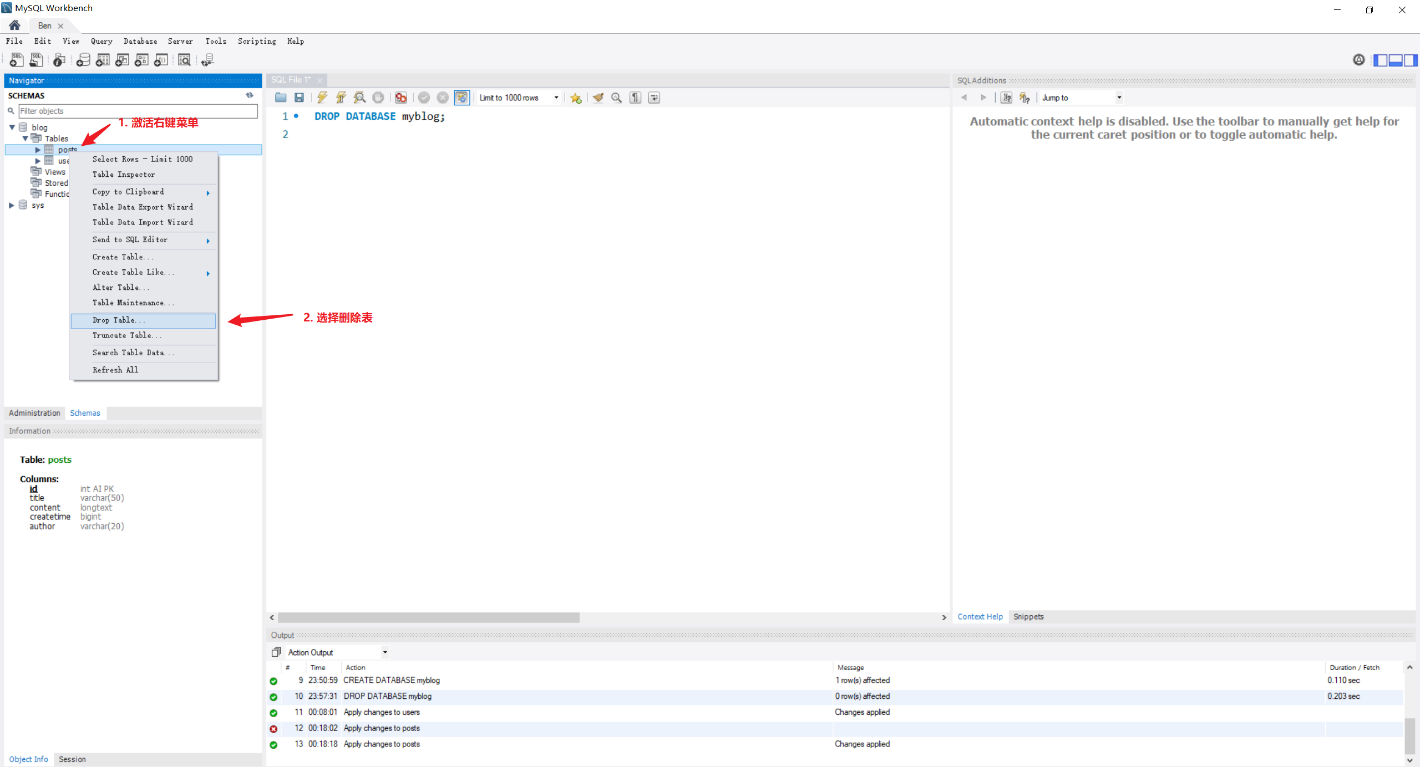Save the script with floppy disk icon

(299, 98)
